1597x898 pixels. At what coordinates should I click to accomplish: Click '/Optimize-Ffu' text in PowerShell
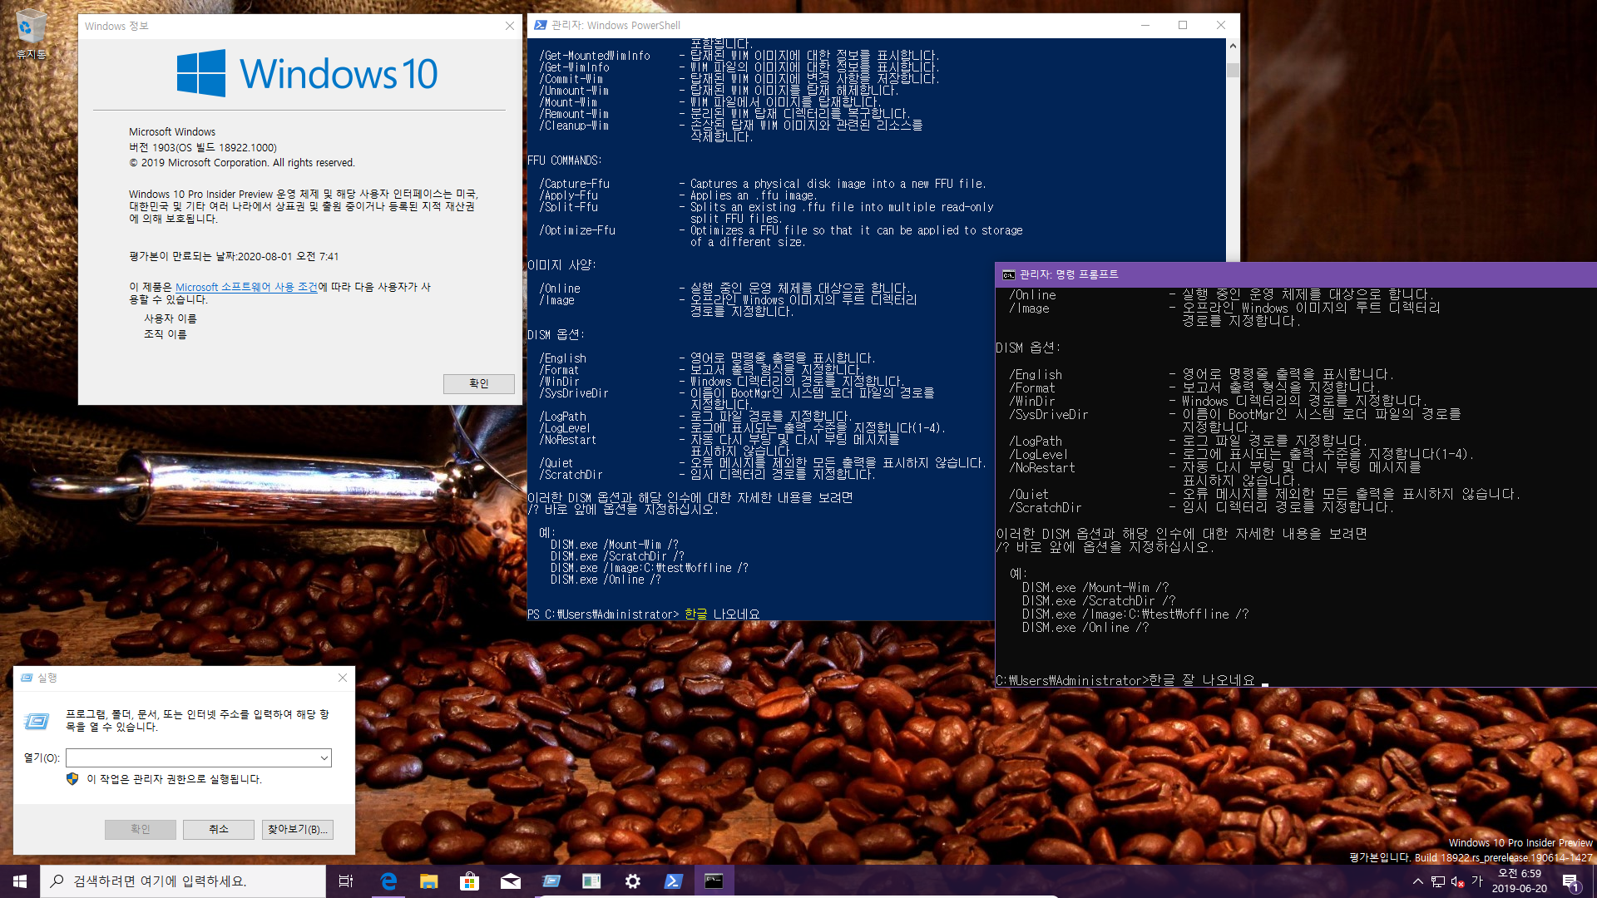[x=577, y=230]
